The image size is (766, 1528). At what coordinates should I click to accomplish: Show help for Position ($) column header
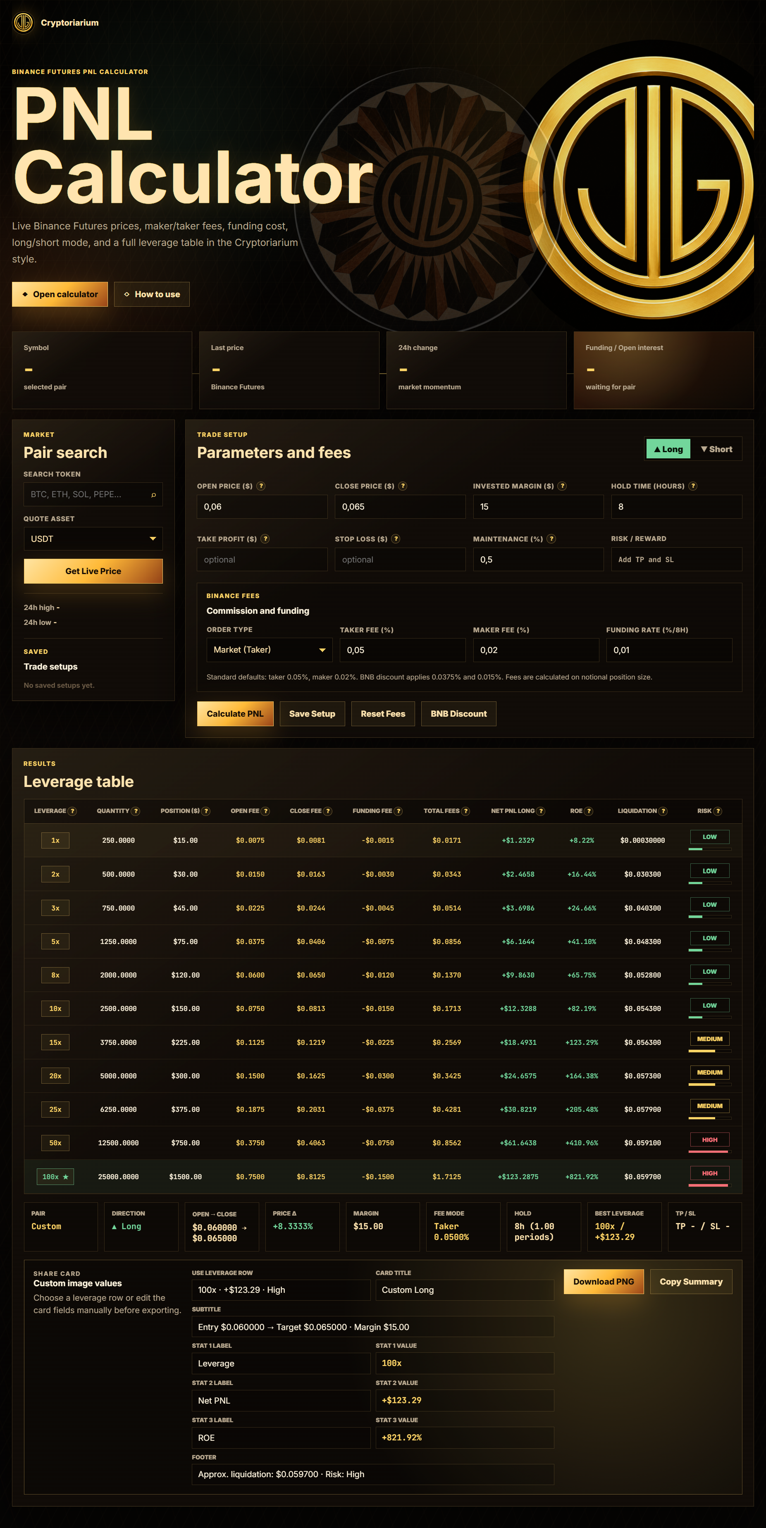206,811
